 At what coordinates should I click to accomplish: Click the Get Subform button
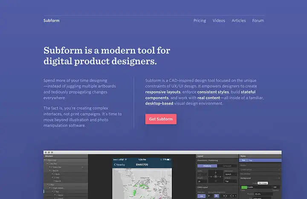[x=161, y=119]
